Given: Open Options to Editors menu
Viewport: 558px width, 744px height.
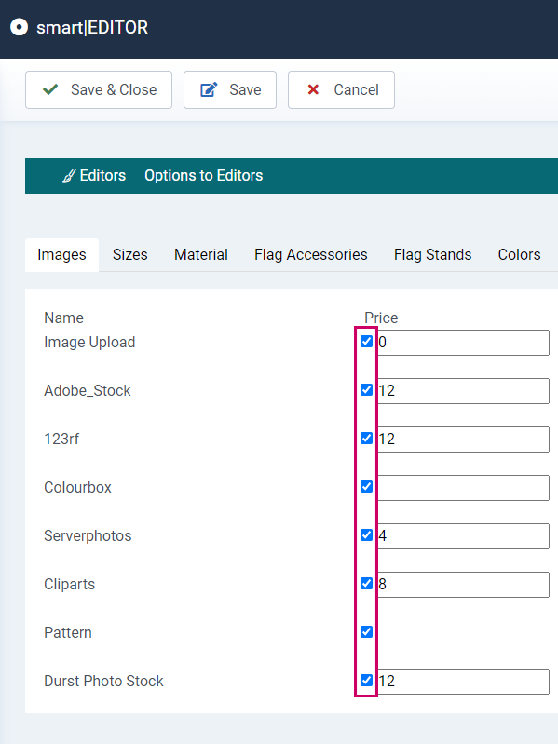Looking at the screenshot, I should [x=204, y=176].
